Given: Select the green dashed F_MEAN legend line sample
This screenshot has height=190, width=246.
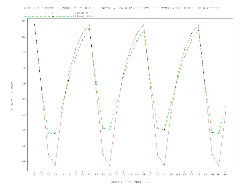Looking at the screenshot, I should tap(48, 16).
